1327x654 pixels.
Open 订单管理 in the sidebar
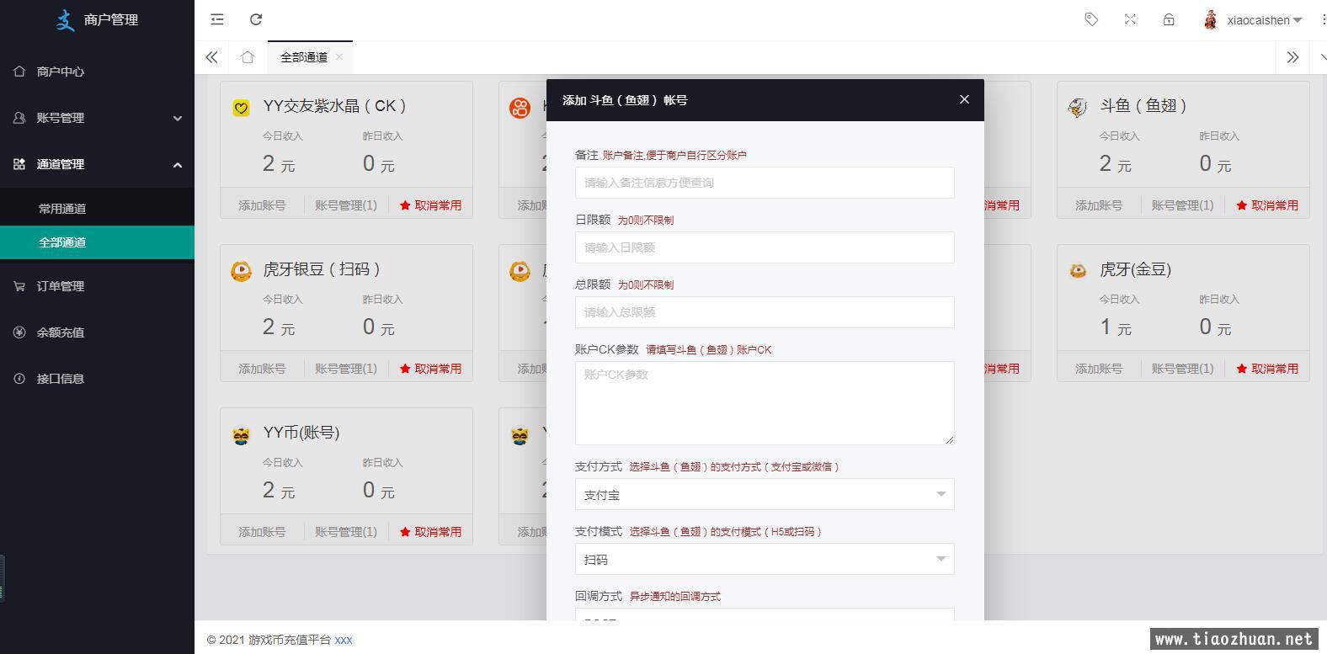(x=61, y=286)
